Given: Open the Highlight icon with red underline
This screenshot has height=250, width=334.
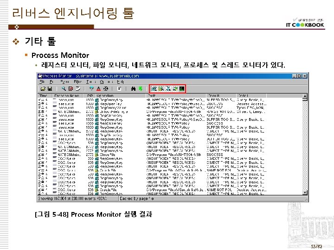Looking at the screenshot, I should 98,88.
